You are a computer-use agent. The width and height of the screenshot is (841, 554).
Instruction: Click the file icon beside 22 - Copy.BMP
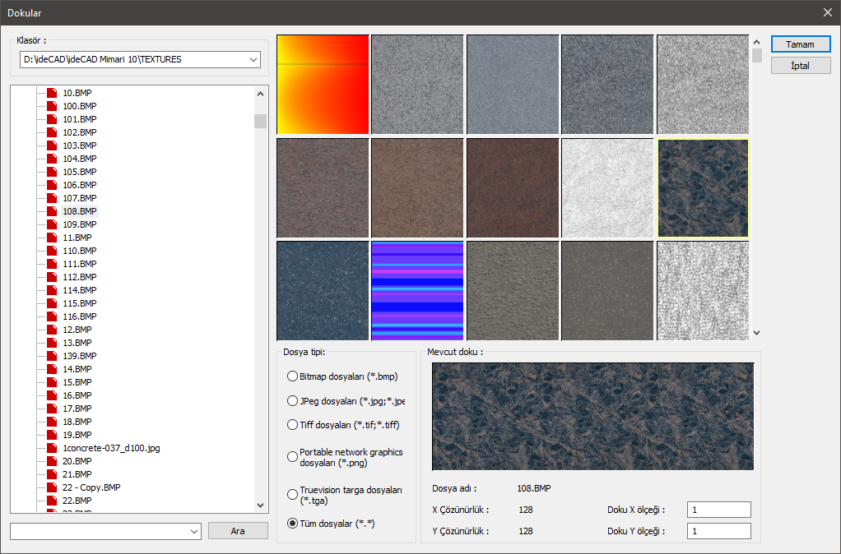pyautogui.click(x=52, y=487)
